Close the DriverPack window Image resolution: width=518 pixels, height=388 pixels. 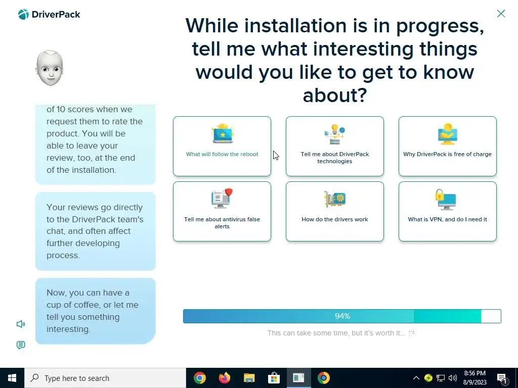(x=501, y=14)
